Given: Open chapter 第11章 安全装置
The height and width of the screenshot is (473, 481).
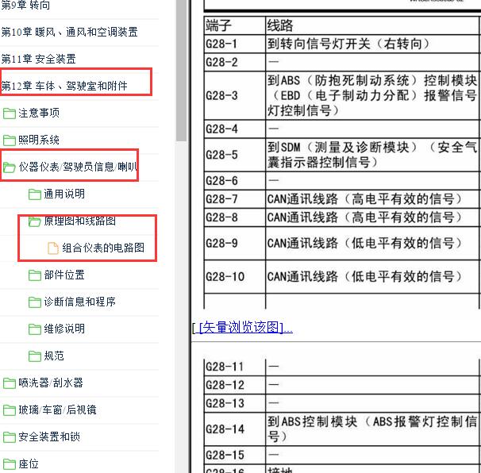Looking at the screenshot, I should [38, 59].
